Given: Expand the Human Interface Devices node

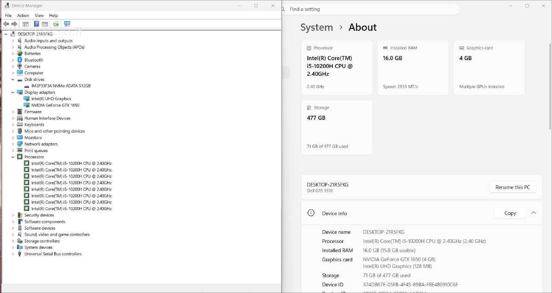Looking at the screenshot, I should tap(13, 118).
